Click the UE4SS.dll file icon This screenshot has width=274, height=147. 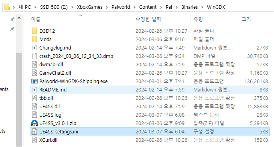pyautogui.click(x=35, y=107)
